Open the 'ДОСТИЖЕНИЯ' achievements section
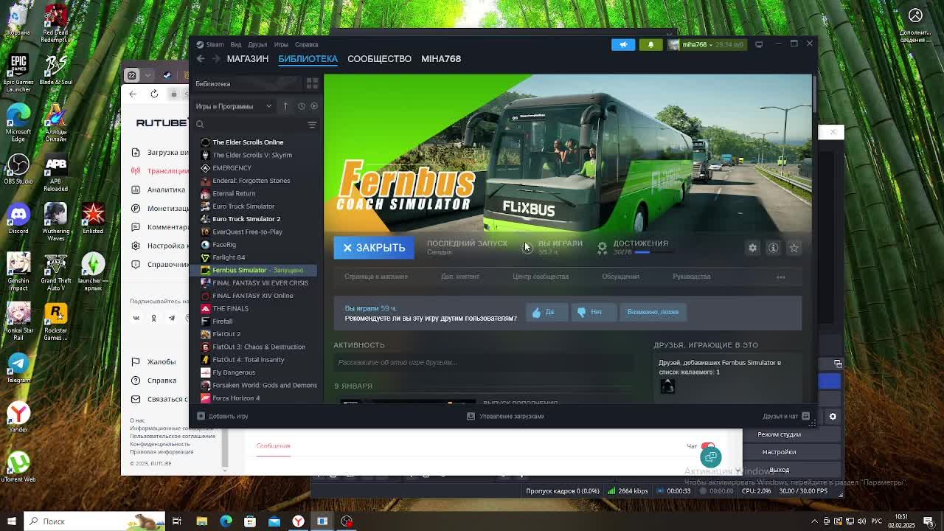 [x=640, y=243]
